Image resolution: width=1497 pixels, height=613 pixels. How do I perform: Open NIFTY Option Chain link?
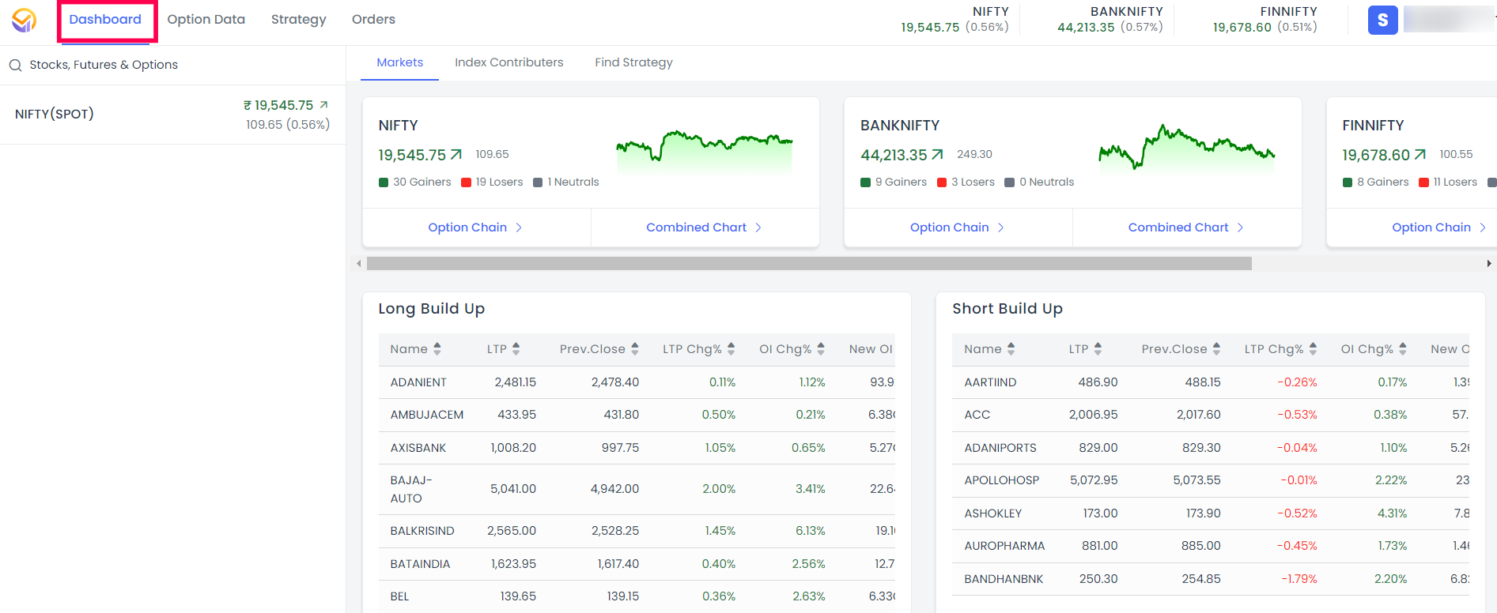point(468,228)
